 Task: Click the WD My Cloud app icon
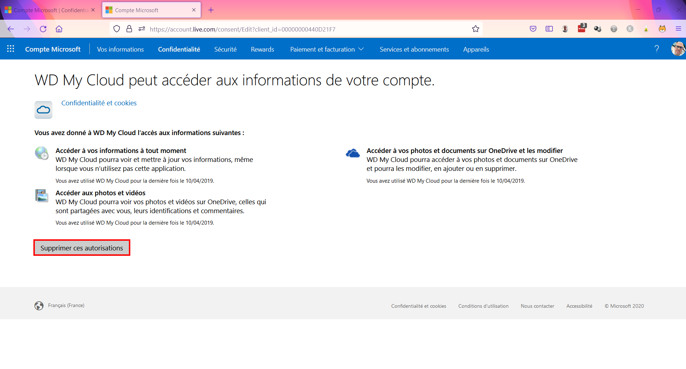(x=43, y=110)
